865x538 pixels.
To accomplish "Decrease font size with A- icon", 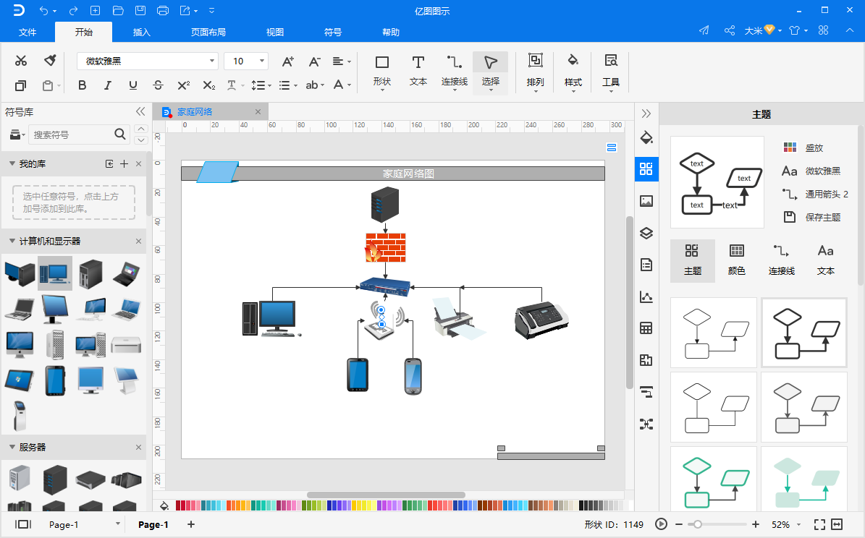I will (x=314, y=61).
